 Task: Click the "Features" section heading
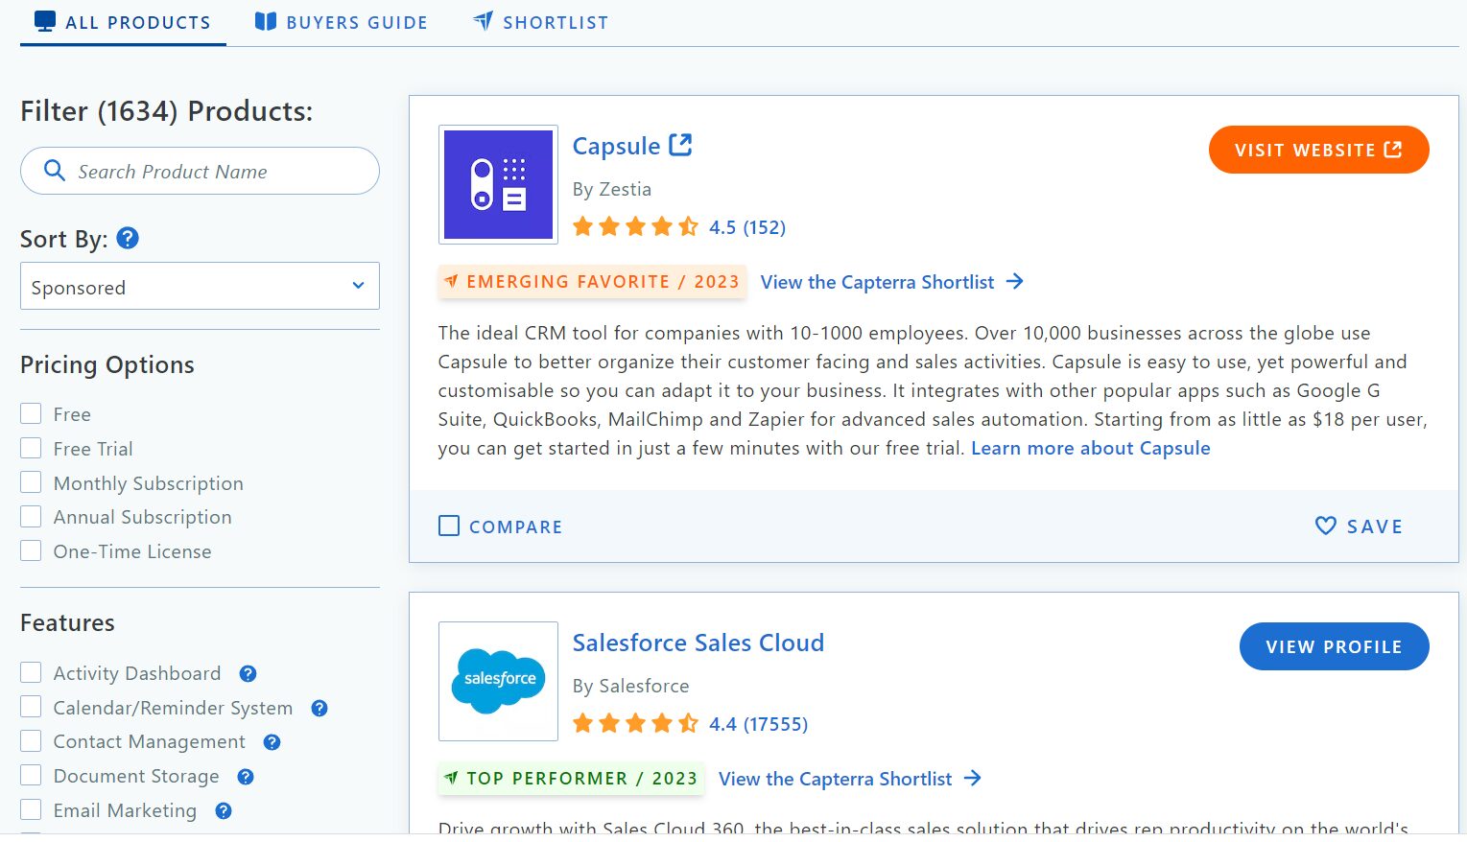coord(67,622)
